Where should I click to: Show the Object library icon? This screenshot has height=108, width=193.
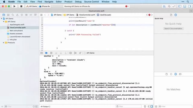pyautogui.click(x=176, y=74)
